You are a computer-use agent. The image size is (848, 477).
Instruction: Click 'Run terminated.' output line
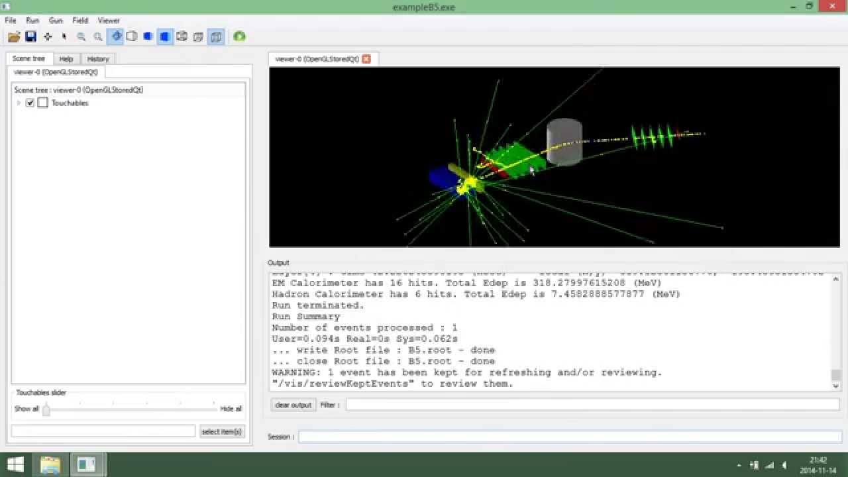(x=318, y=305)
